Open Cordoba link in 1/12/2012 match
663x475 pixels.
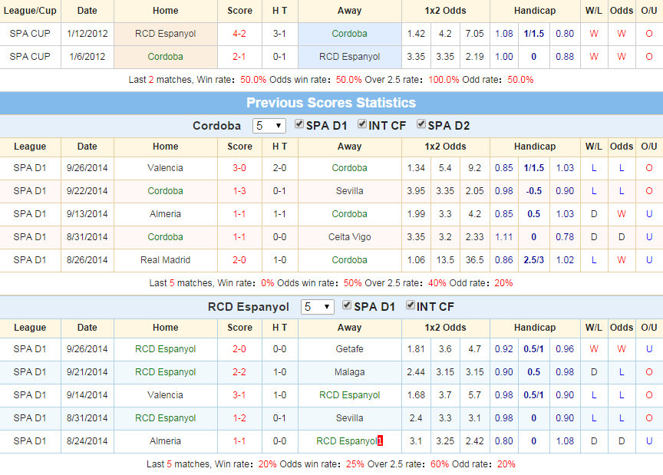349,34
